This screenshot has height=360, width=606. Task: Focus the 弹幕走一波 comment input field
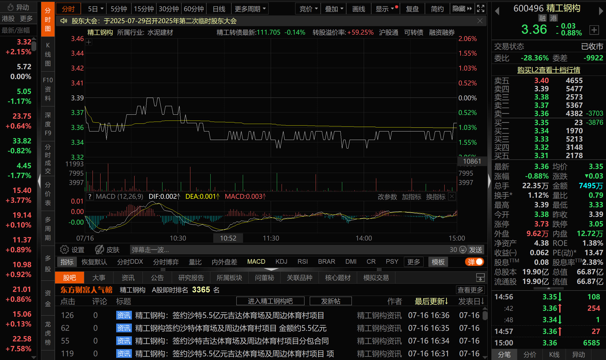coord(289,250)
